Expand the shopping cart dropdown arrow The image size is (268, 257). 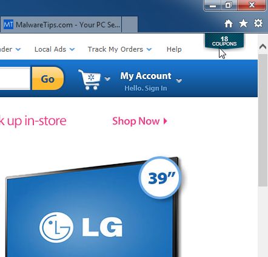pos(107,78)
